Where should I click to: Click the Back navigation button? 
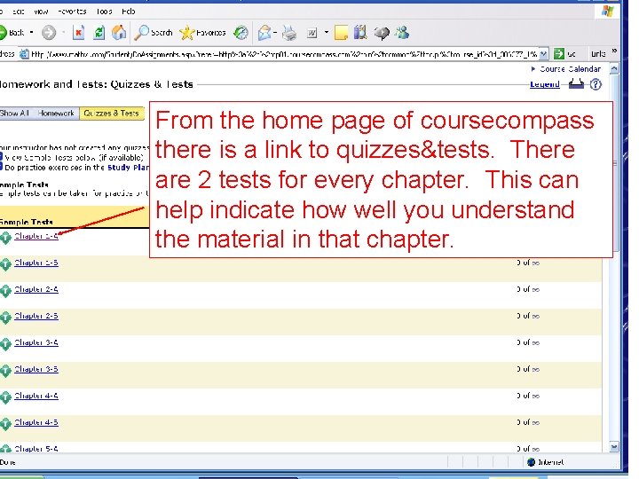pos(12,33)
